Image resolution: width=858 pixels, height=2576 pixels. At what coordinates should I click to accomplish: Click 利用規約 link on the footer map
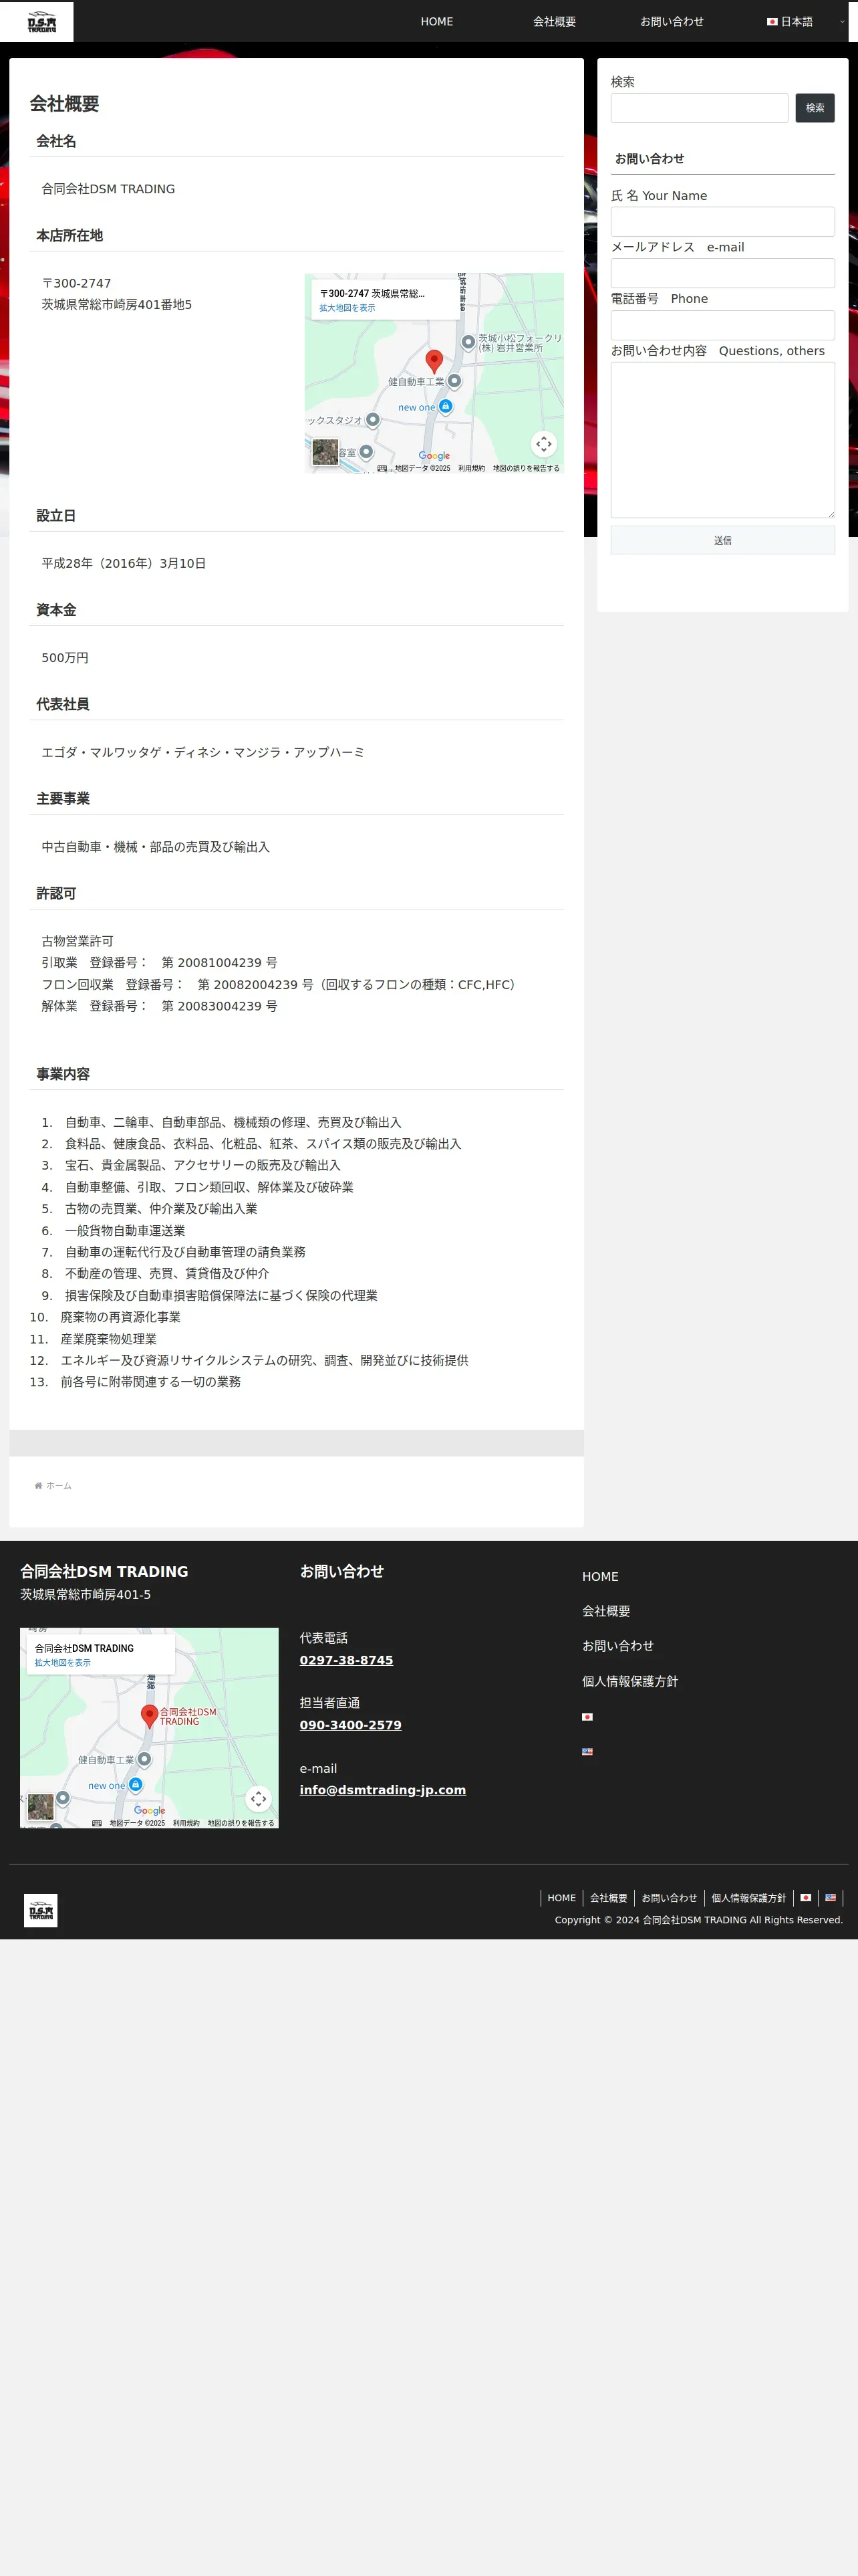[186, 1823]
